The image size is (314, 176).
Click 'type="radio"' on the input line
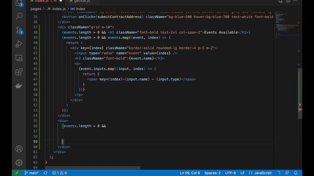(x=102, y=53)
